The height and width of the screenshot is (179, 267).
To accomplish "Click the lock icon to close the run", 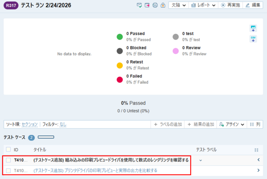I will pyautogui.click(x=163, y=5).
